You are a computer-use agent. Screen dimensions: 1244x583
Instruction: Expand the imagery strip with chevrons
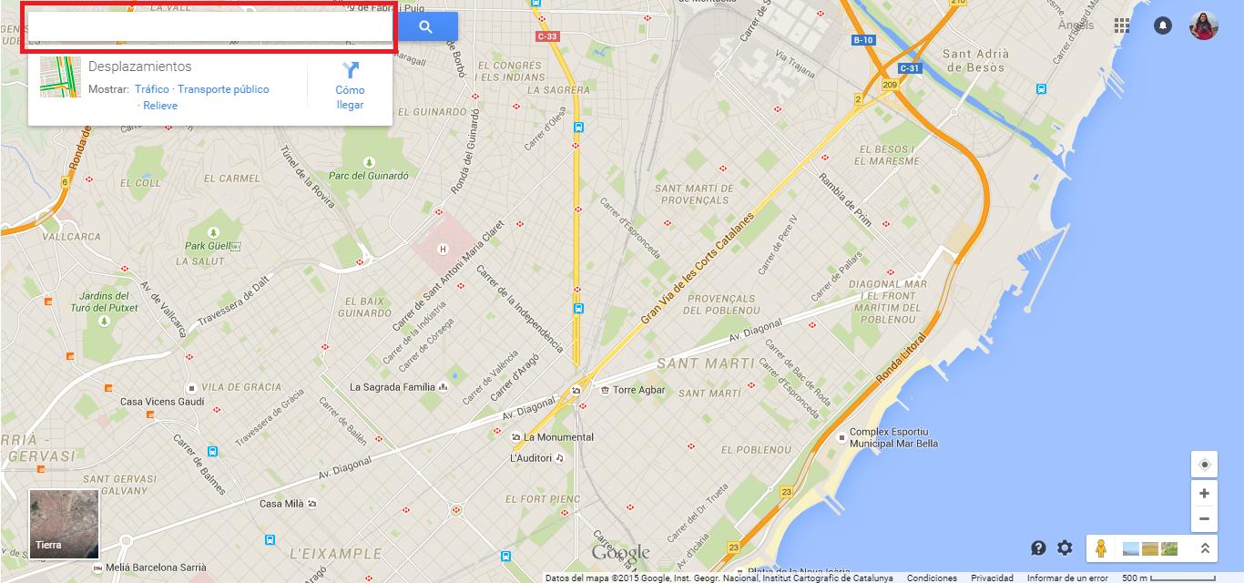(x=1204, y=547)
